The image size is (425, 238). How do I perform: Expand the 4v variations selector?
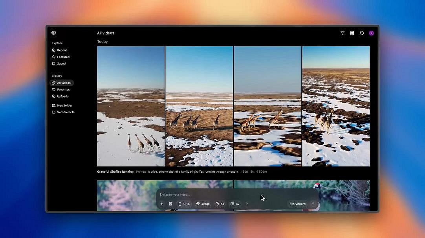click(x=235, y=204)
